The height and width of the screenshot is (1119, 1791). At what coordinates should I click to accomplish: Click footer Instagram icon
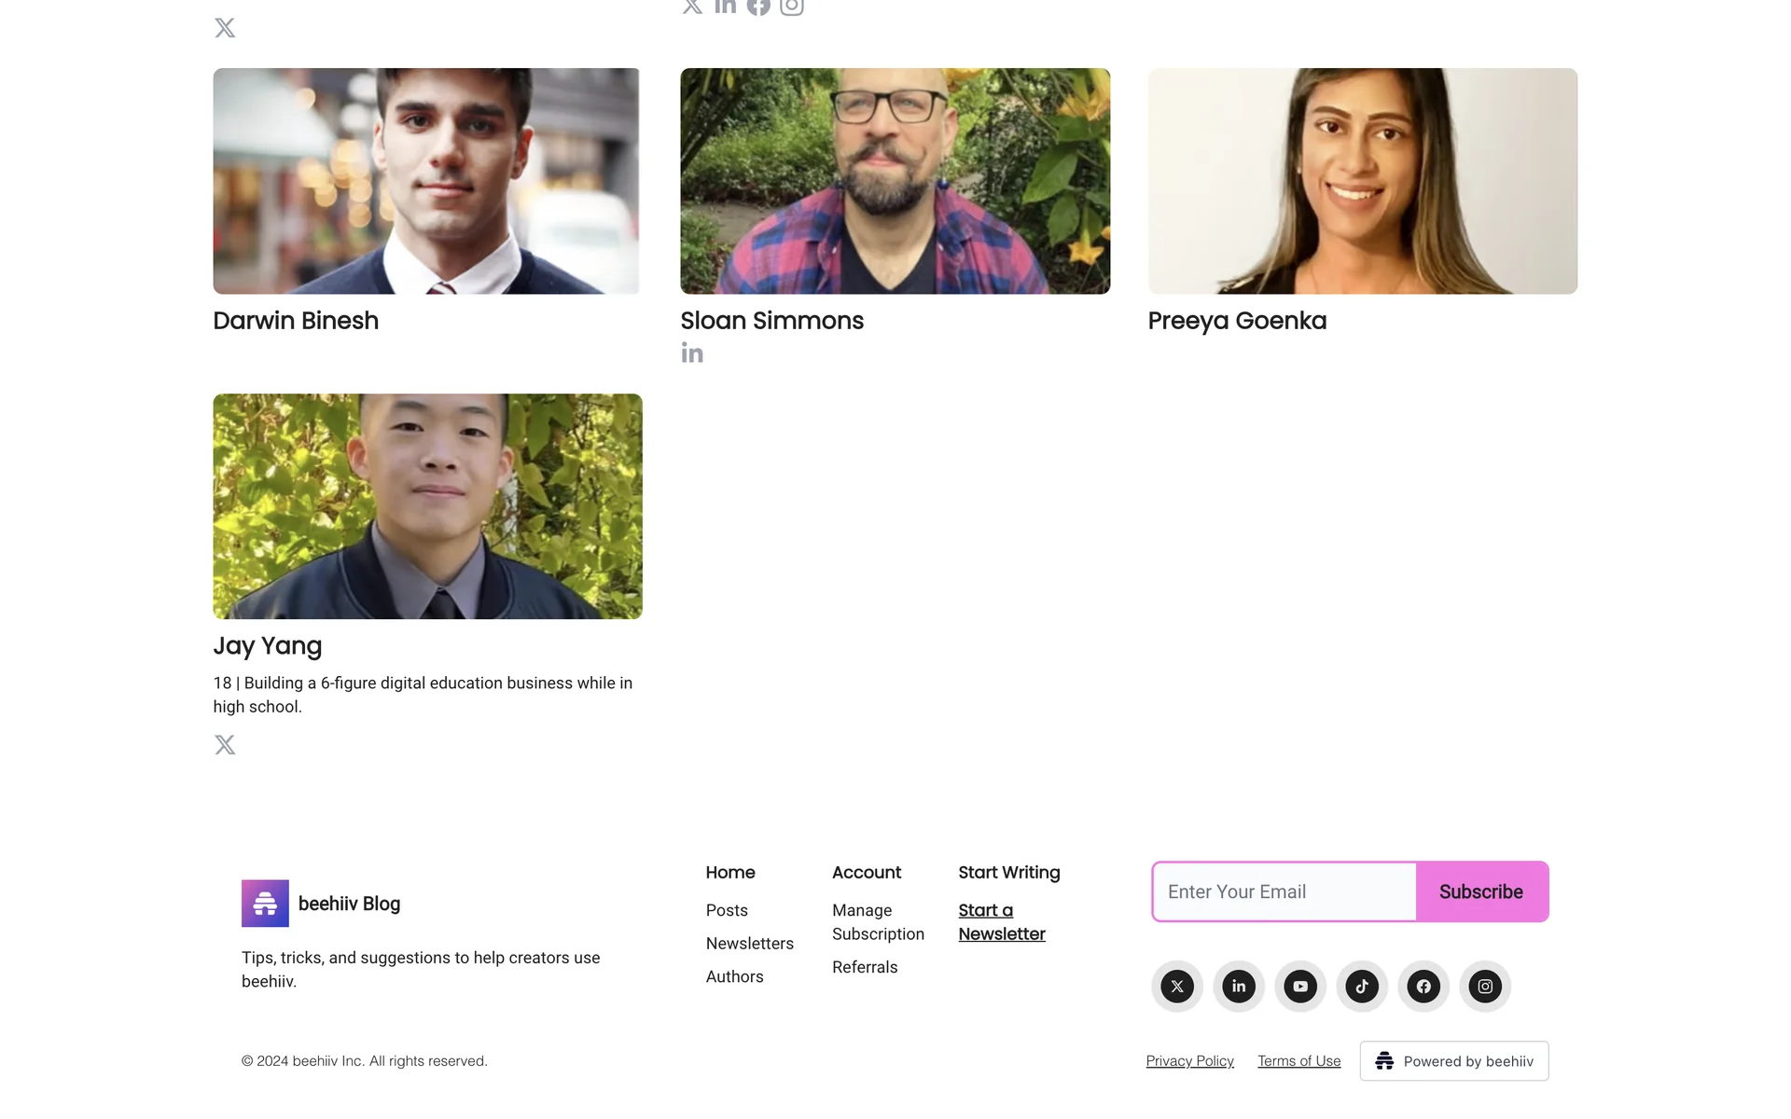click(x=1485, y=987)
